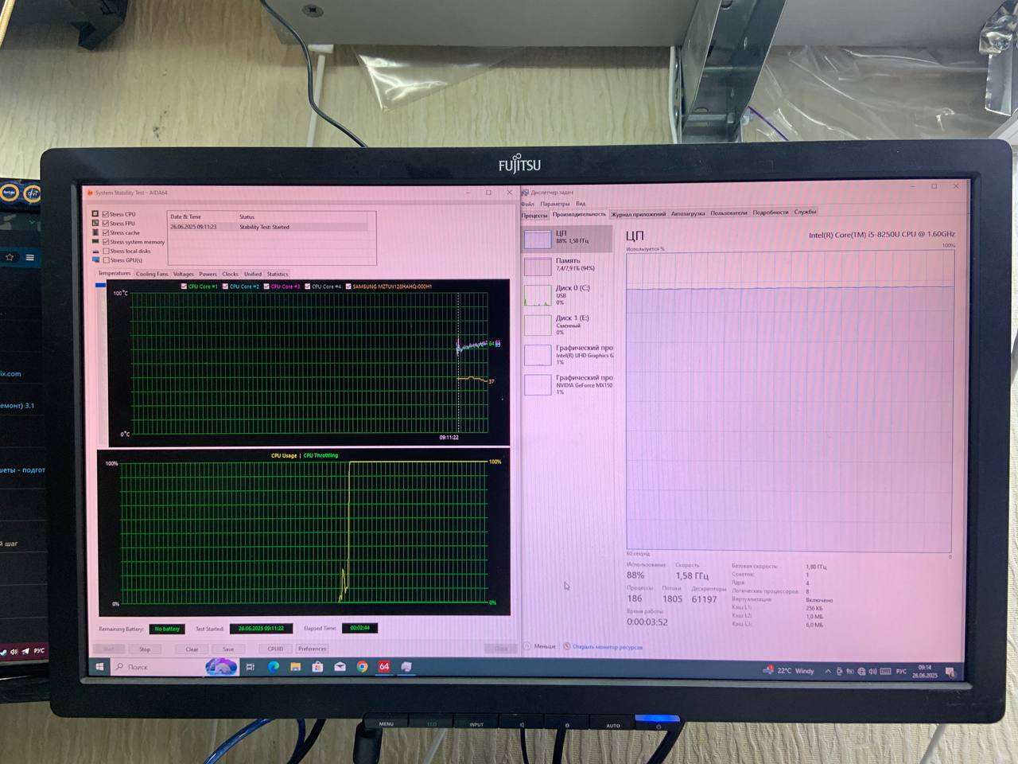Select the Память item in performance sidebar
This screenshot has height=764, width=1018.
(x=567, y=264)
